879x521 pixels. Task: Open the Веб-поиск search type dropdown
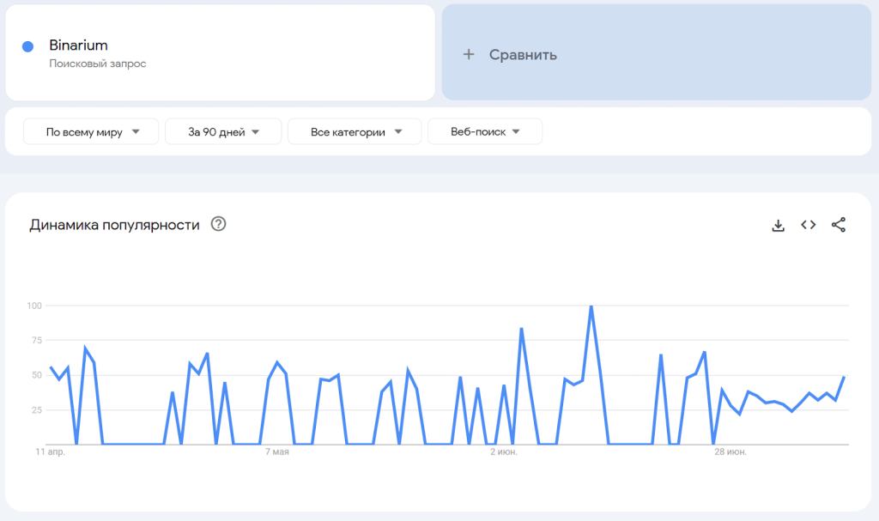[x=485, y=132]
